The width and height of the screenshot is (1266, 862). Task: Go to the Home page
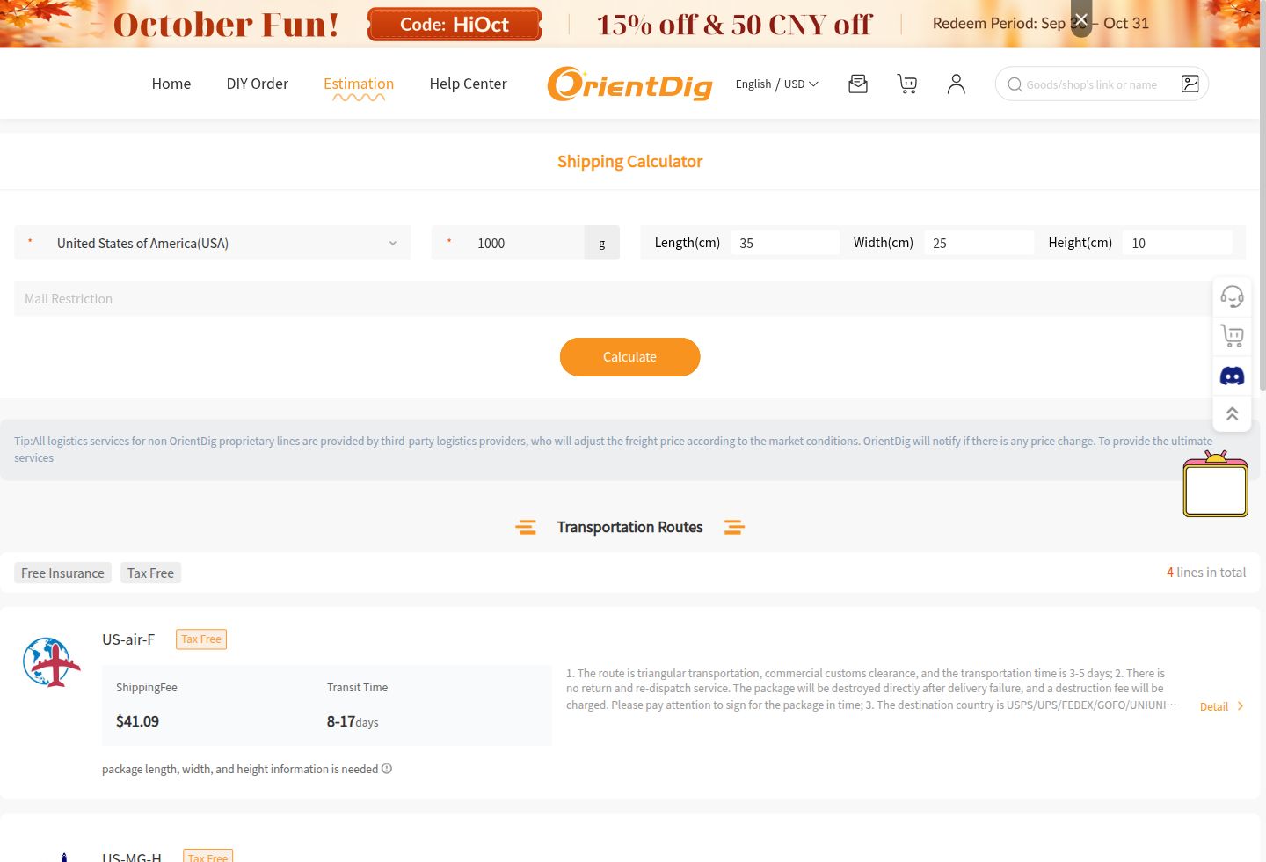pos(171,84)
